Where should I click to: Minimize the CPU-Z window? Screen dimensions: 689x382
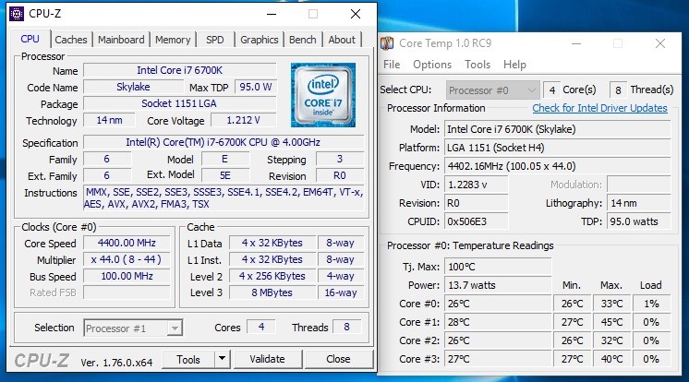coord(272,14)
